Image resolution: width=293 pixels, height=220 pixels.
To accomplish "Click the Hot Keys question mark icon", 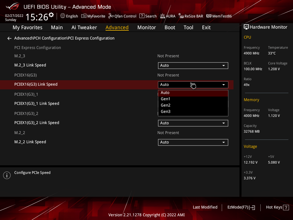I will [x=286, y=207].
